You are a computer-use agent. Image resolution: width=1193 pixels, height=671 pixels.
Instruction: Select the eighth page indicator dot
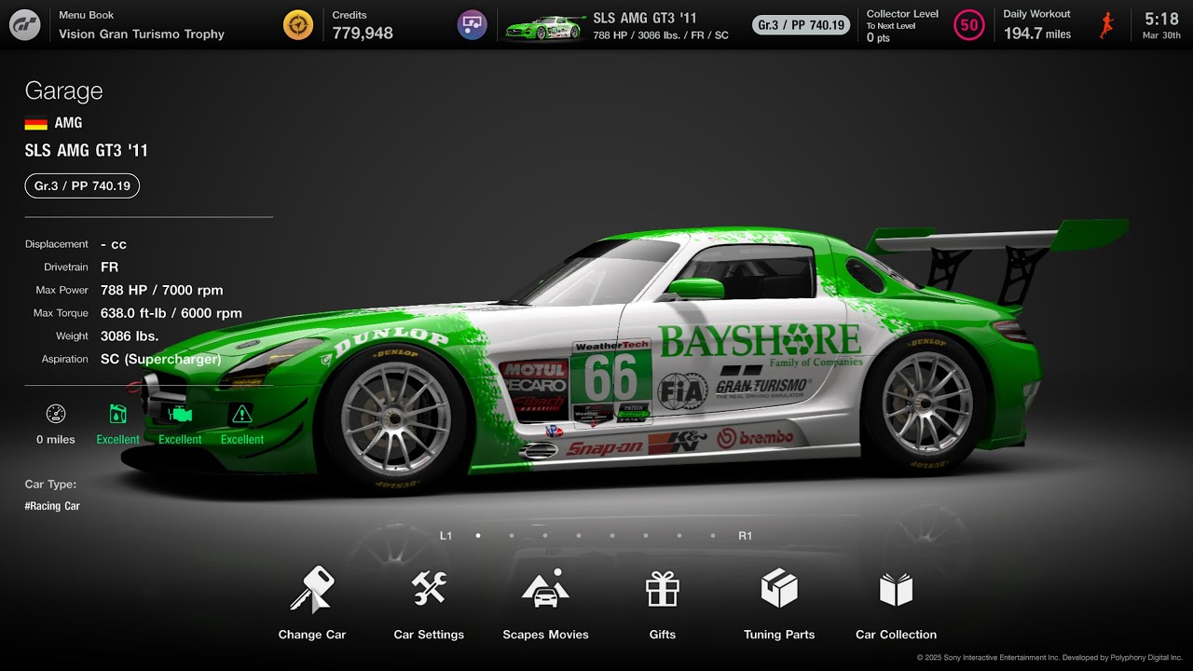[713, 536]
